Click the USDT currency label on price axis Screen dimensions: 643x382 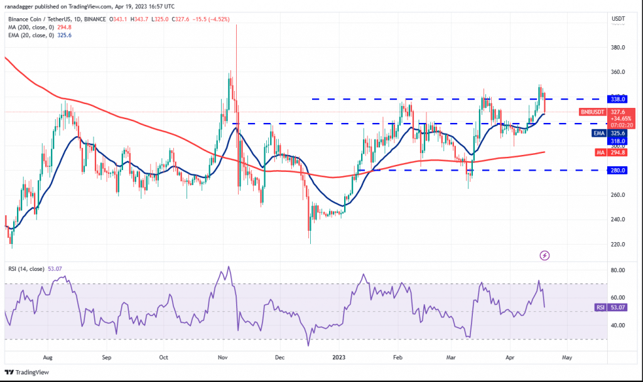pos(619,19)
